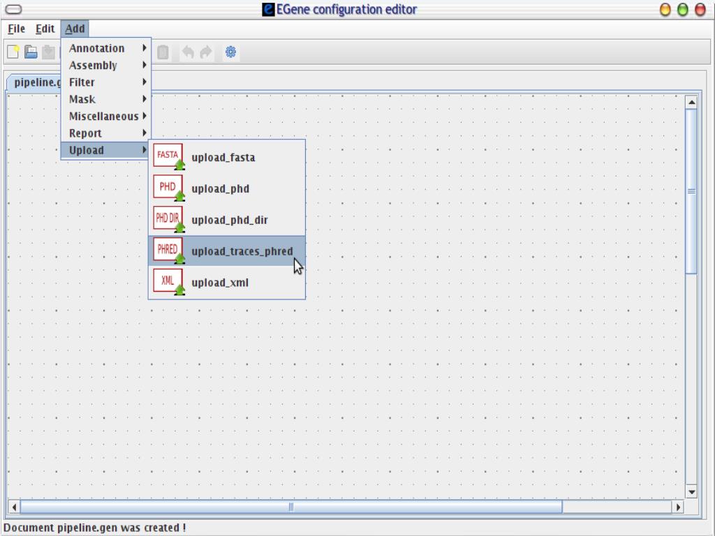Viewport: 715px width, 536px height.
Task: Open the blue gear settings icon
Action: [230, 52]
